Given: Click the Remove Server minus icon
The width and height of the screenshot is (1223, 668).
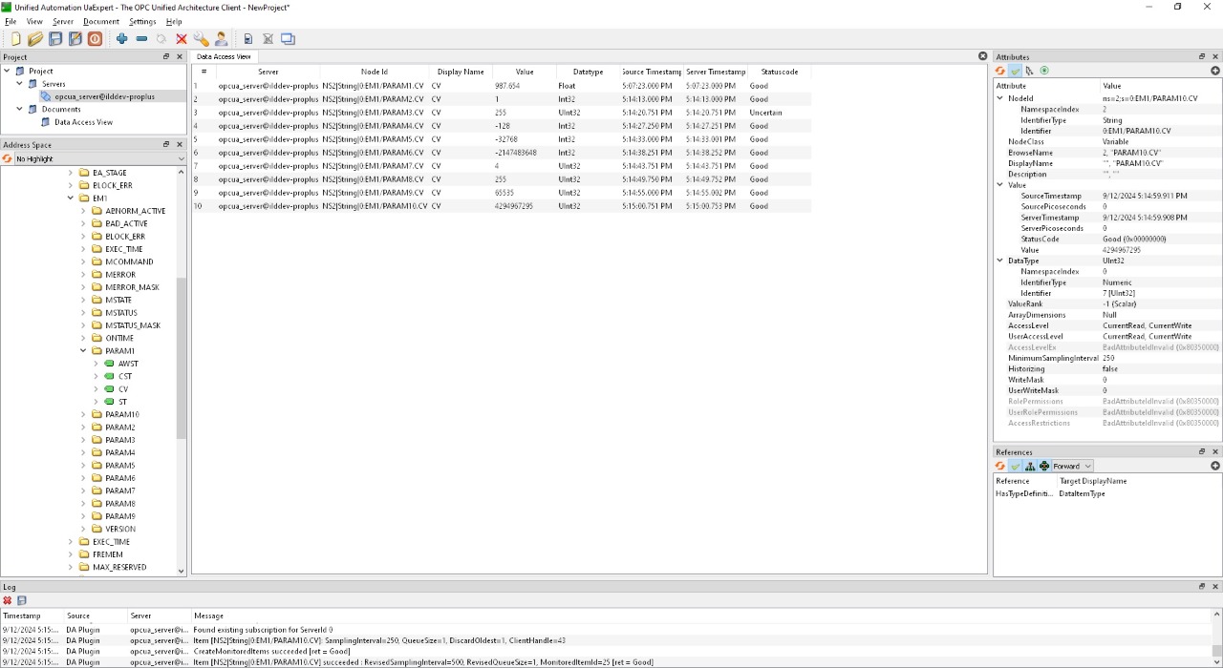Looking at the screenshot, I should [141, 39].
